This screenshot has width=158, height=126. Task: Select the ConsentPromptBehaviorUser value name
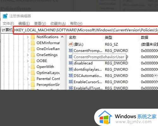tap(99, 57)
